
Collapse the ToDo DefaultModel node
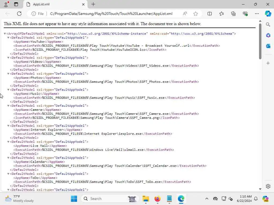[8, 174]
